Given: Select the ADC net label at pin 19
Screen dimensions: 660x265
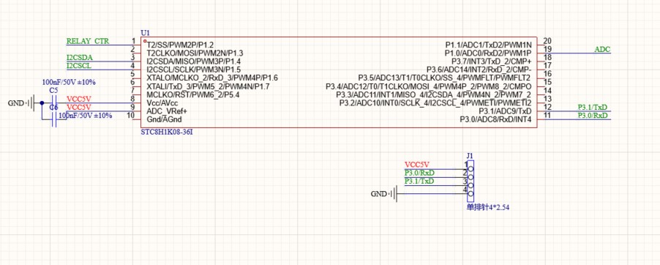Looking at the screenshot, I should click(602, 50).
